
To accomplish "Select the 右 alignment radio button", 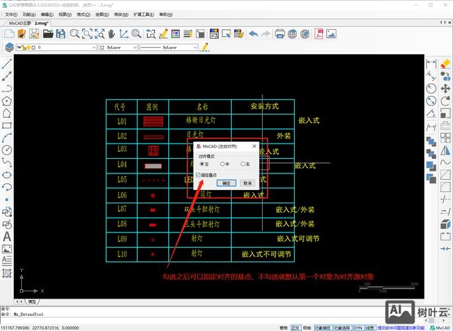I will point(242,164).
